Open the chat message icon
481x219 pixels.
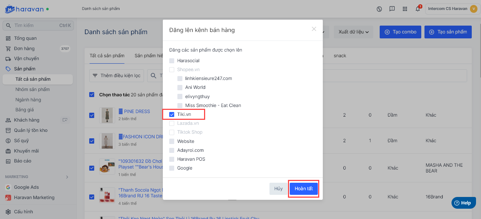coord(392,9)
